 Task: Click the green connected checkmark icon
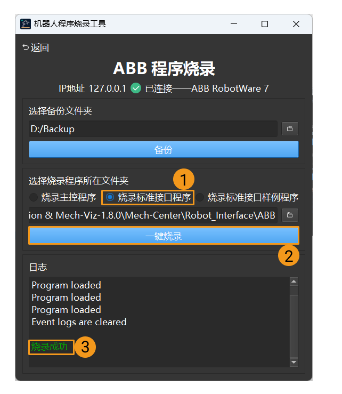tap(136, 88)
